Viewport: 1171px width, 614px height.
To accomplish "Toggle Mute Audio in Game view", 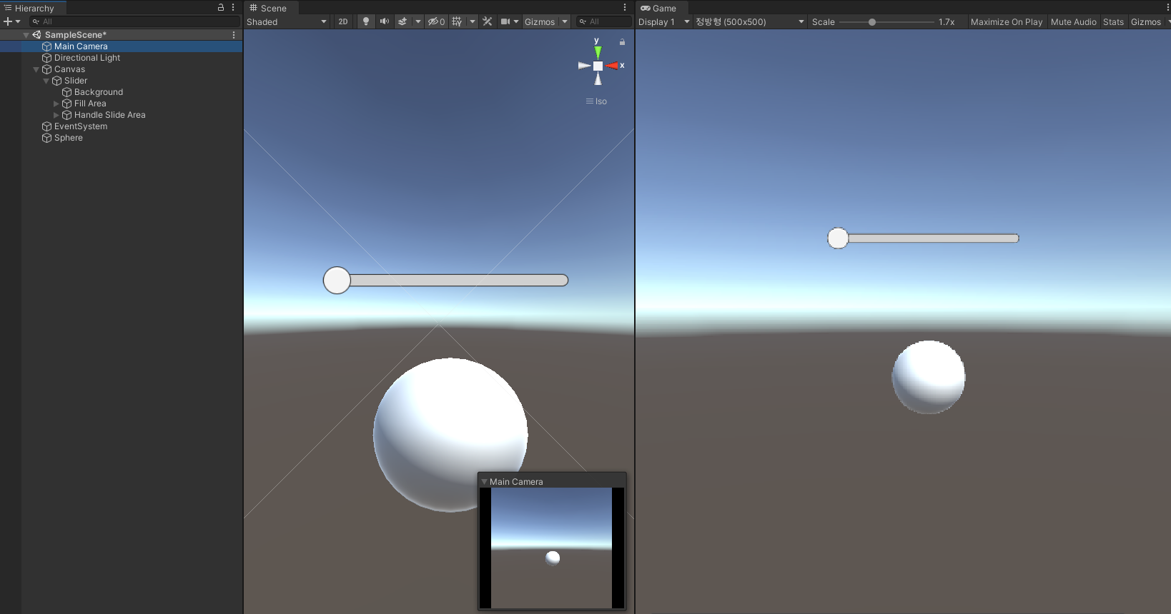I will click(1073, 21).
